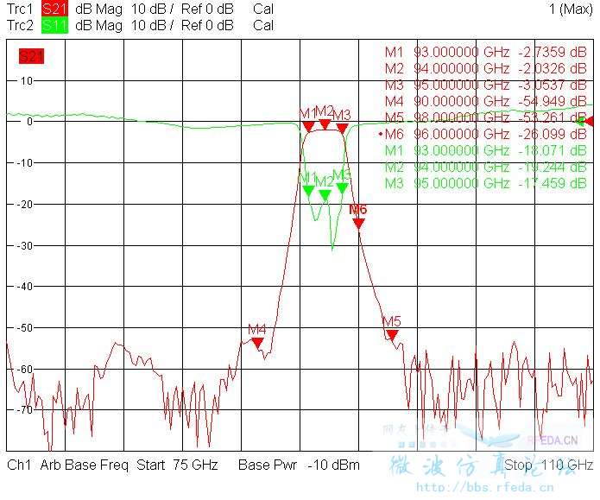Select the red M3 marker on S21 trace
The image size is (600, 500).
click(x=342, y=129)
